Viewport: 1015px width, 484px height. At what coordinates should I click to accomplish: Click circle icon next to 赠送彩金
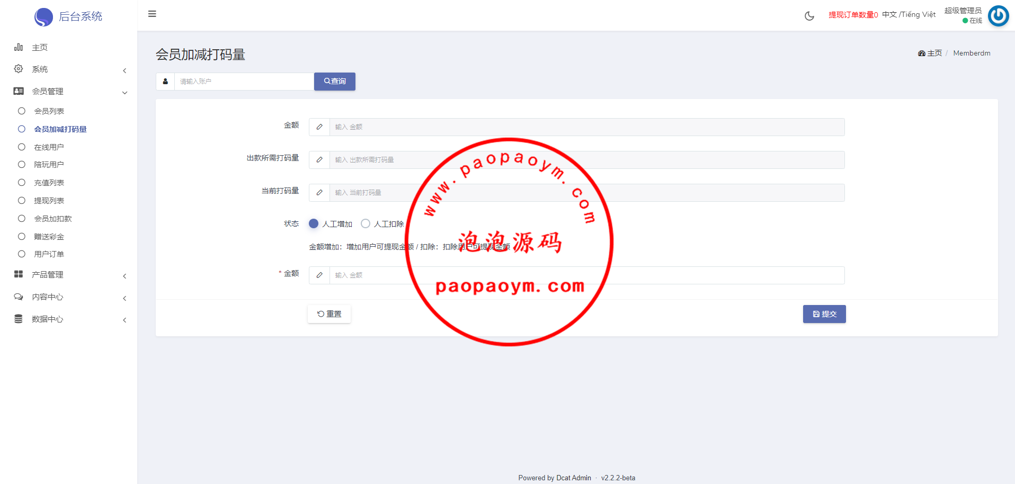[x=22, y=236]
